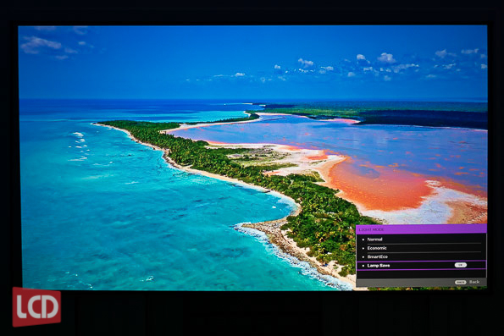Click the empty row below Lamp Save
This screenshot has height=336, width=504.
point(421,274)
